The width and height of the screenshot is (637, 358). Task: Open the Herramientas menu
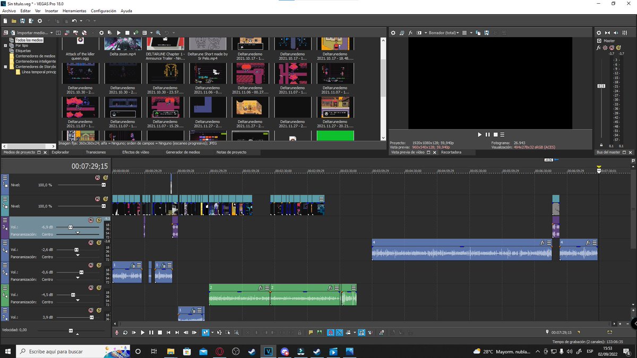pos(74,11)
